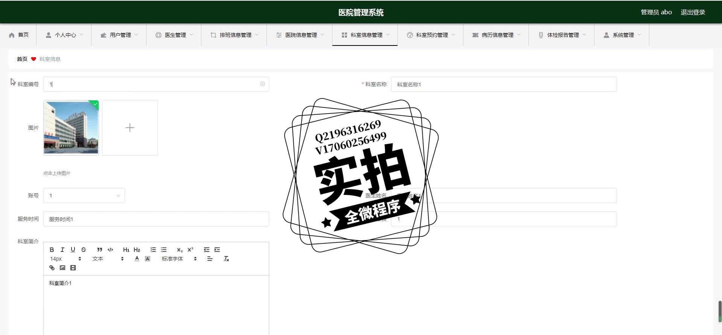Expand the 用户管理 menu
This screenshot has height=335, width=722.
pos(119,35)
